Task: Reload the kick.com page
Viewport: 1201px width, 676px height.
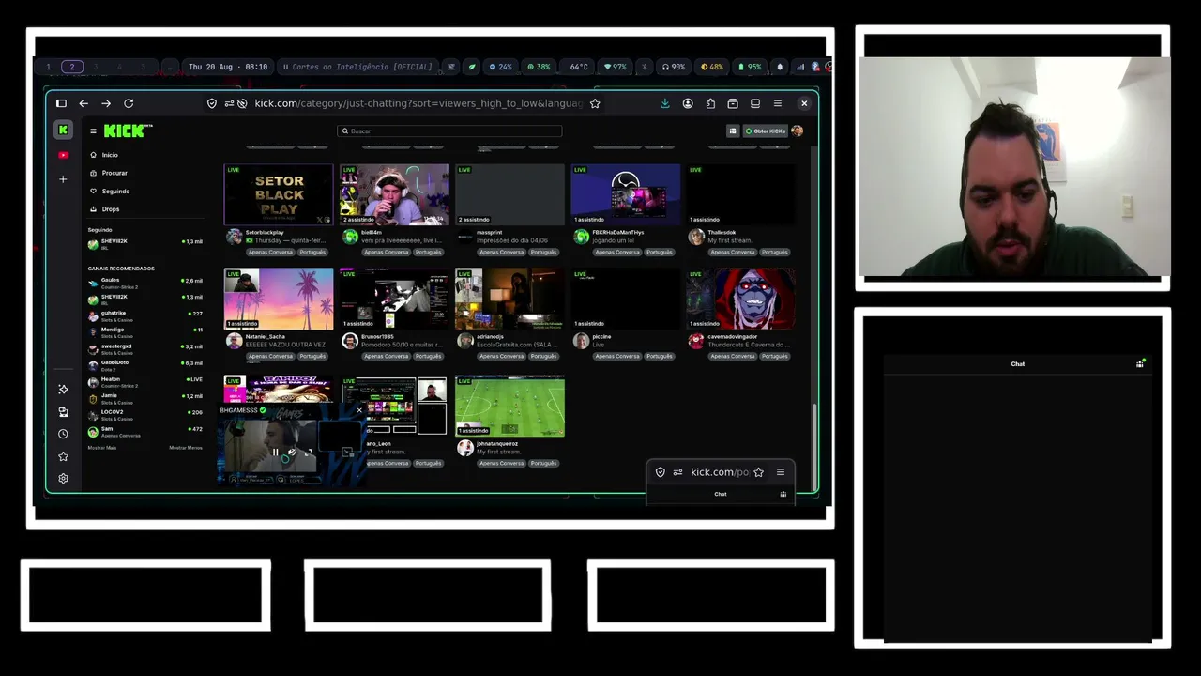Action: click(x=129, y=103)
